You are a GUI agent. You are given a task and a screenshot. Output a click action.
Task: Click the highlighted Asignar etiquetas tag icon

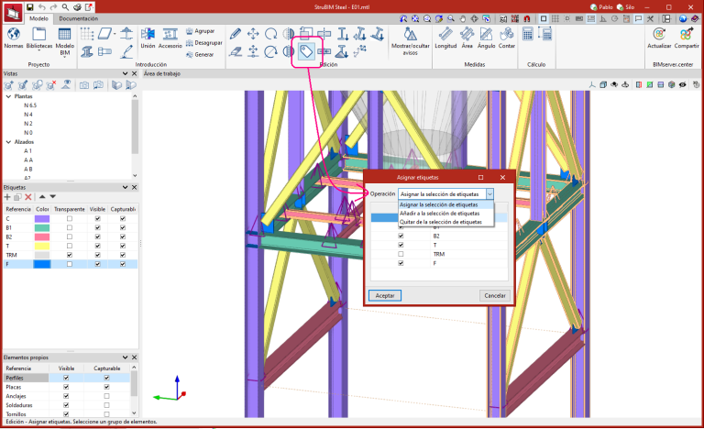pyautogui.click(x=307, y=51)
